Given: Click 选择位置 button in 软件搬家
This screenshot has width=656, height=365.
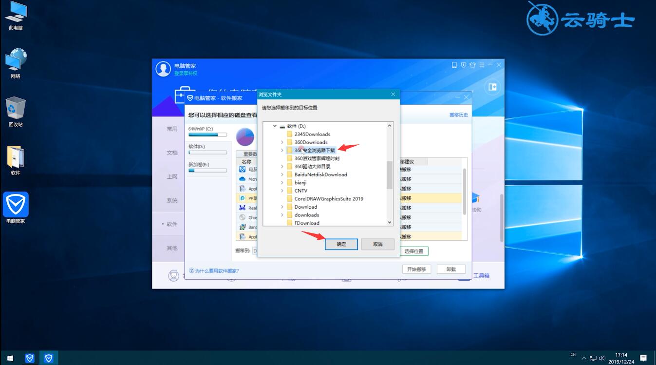Looking at the screenshot, I should [x=414, y=251].
